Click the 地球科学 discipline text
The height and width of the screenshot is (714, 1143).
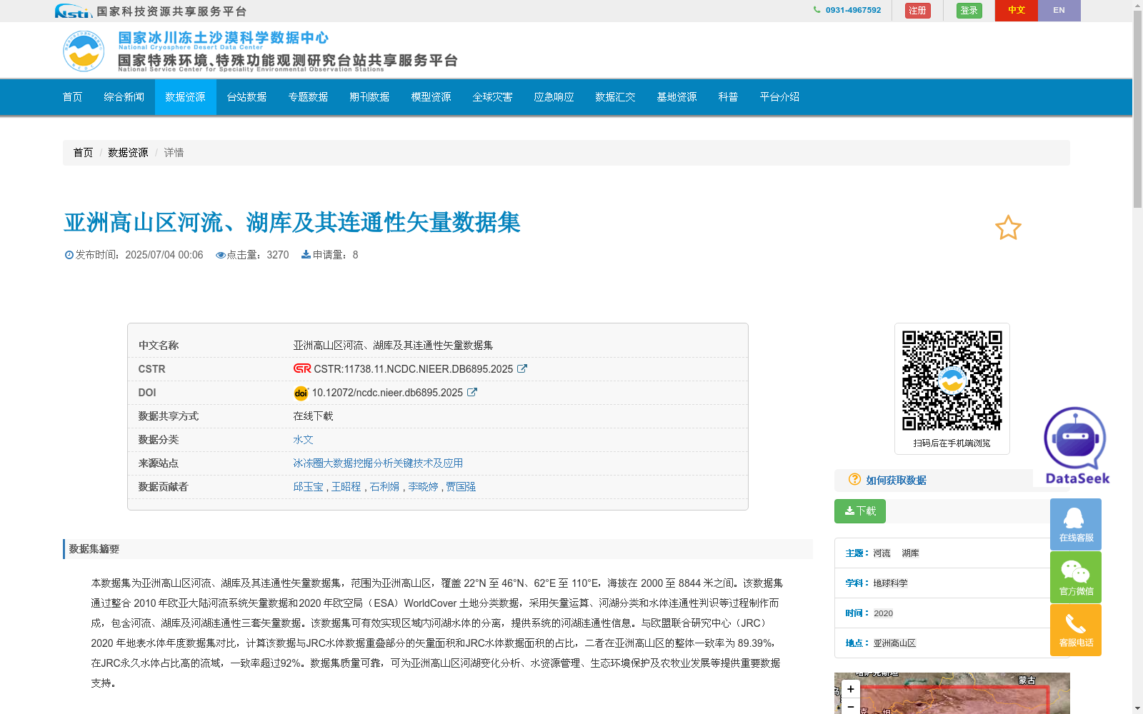pyautogui.click(x=890, y=583)
